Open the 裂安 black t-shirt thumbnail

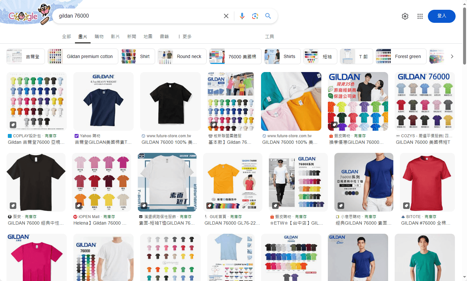[36, 182]
